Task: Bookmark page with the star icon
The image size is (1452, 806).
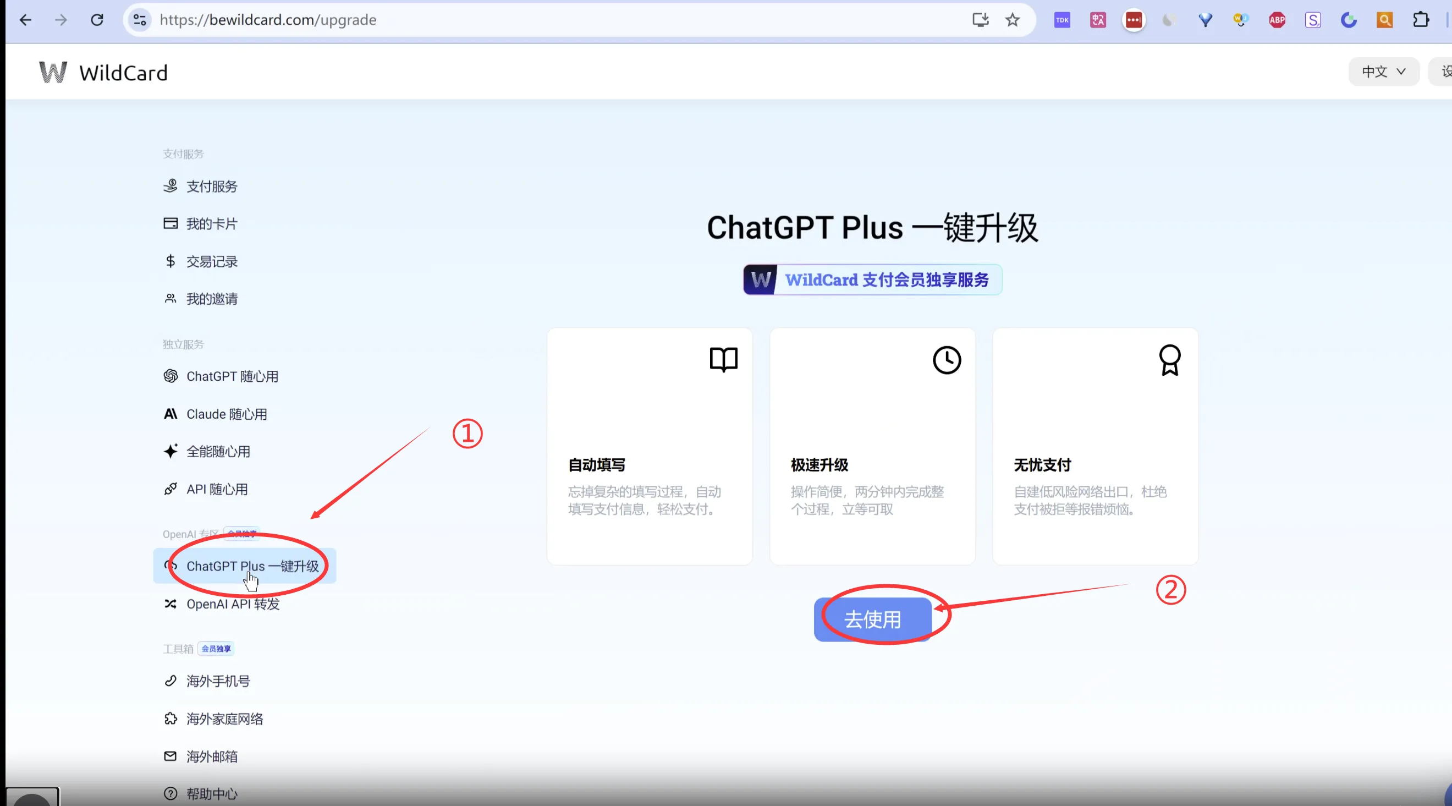Action: (x=1013, y=20)
